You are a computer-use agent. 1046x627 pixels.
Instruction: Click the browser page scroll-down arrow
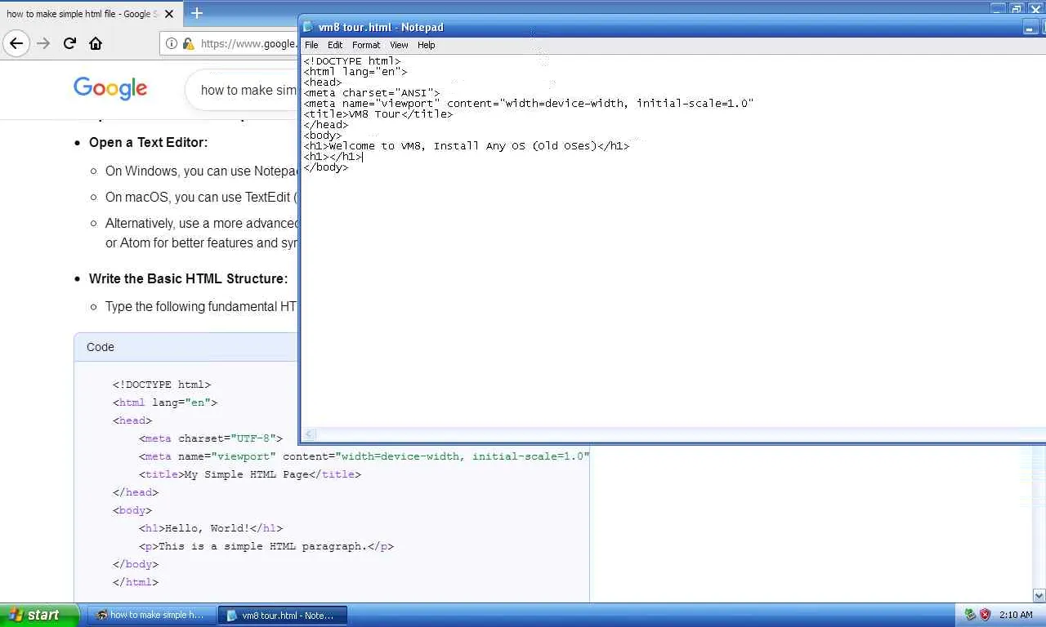tap(1039, 595)
